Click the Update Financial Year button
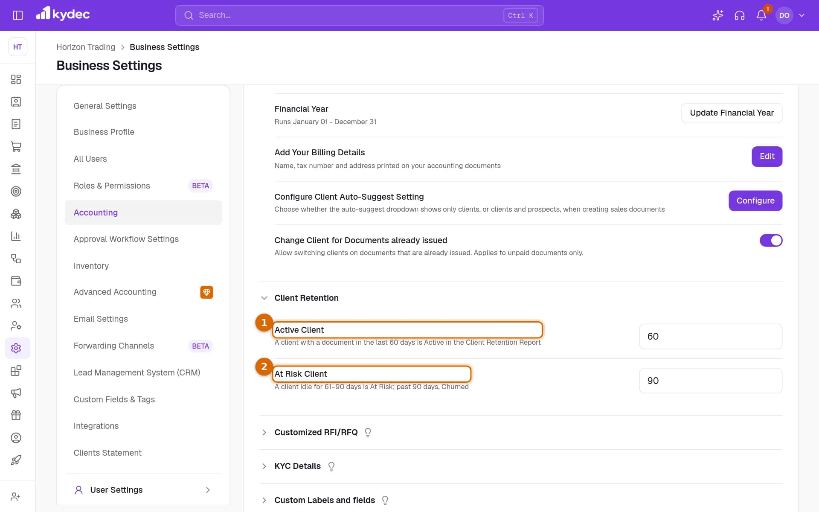819x512 pixels. [x=732, y=113]
